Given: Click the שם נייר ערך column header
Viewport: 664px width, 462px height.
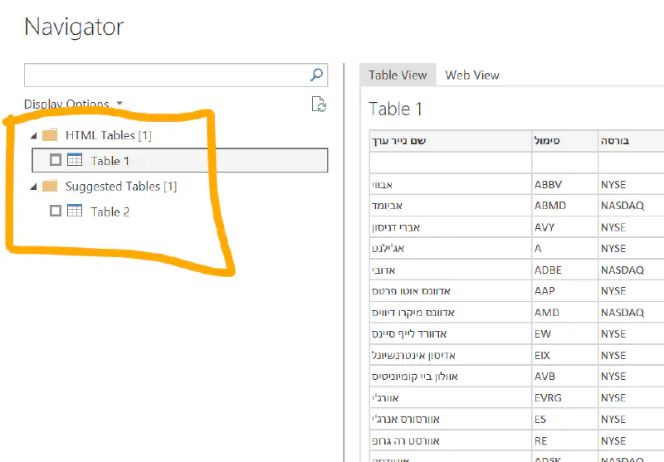Looking at the screenshot, I should click(x=451, y=141).
